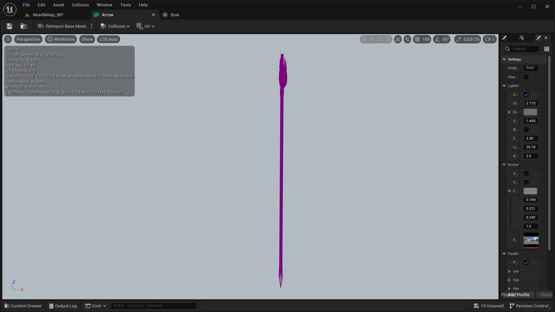
Task: Click the settings Search field
Action: tap(522, 49)
